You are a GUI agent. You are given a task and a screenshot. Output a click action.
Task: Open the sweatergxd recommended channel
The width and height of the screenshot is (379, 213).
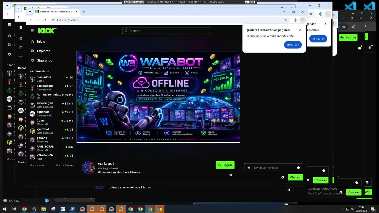(x=51, y=105)
